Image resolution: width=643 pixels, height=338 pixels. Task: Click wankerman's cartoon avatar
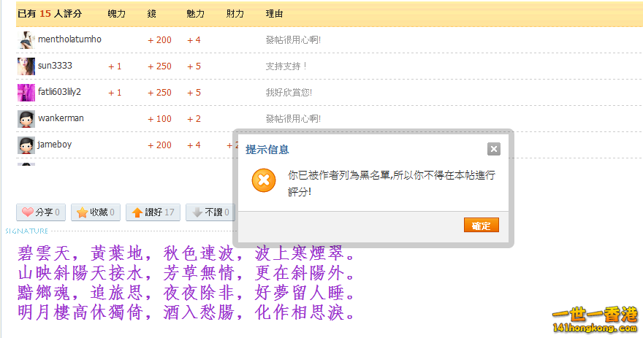[x=26, y=118]
